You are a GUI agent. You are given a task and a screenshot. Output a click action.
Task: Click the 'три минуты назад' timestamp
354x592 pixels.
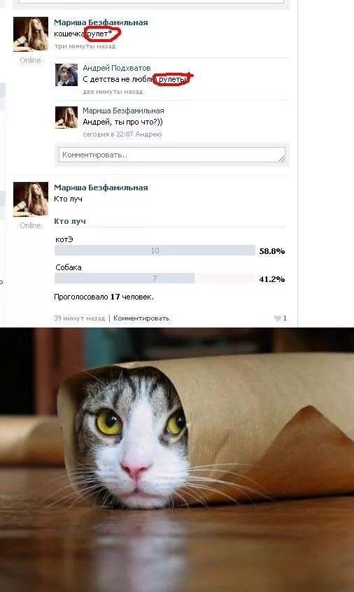[x=85, y=46]
